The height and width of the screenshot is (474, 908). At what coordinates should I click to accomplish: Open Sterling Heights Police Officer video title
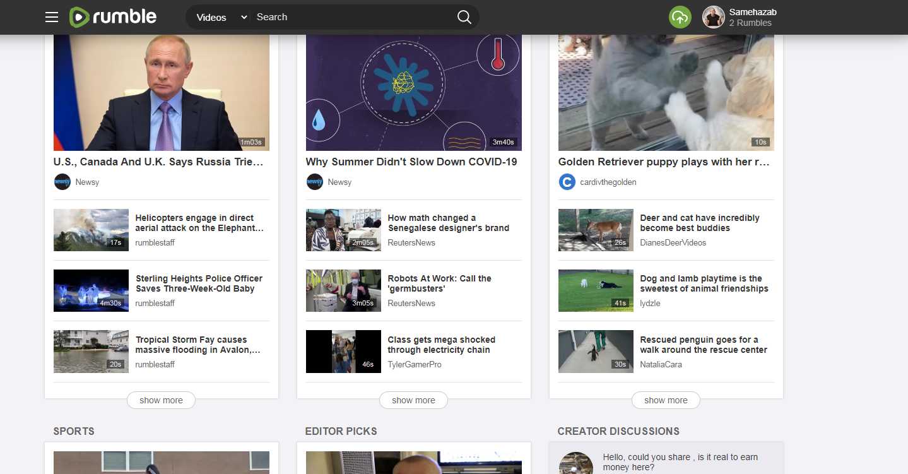[199, 283]
